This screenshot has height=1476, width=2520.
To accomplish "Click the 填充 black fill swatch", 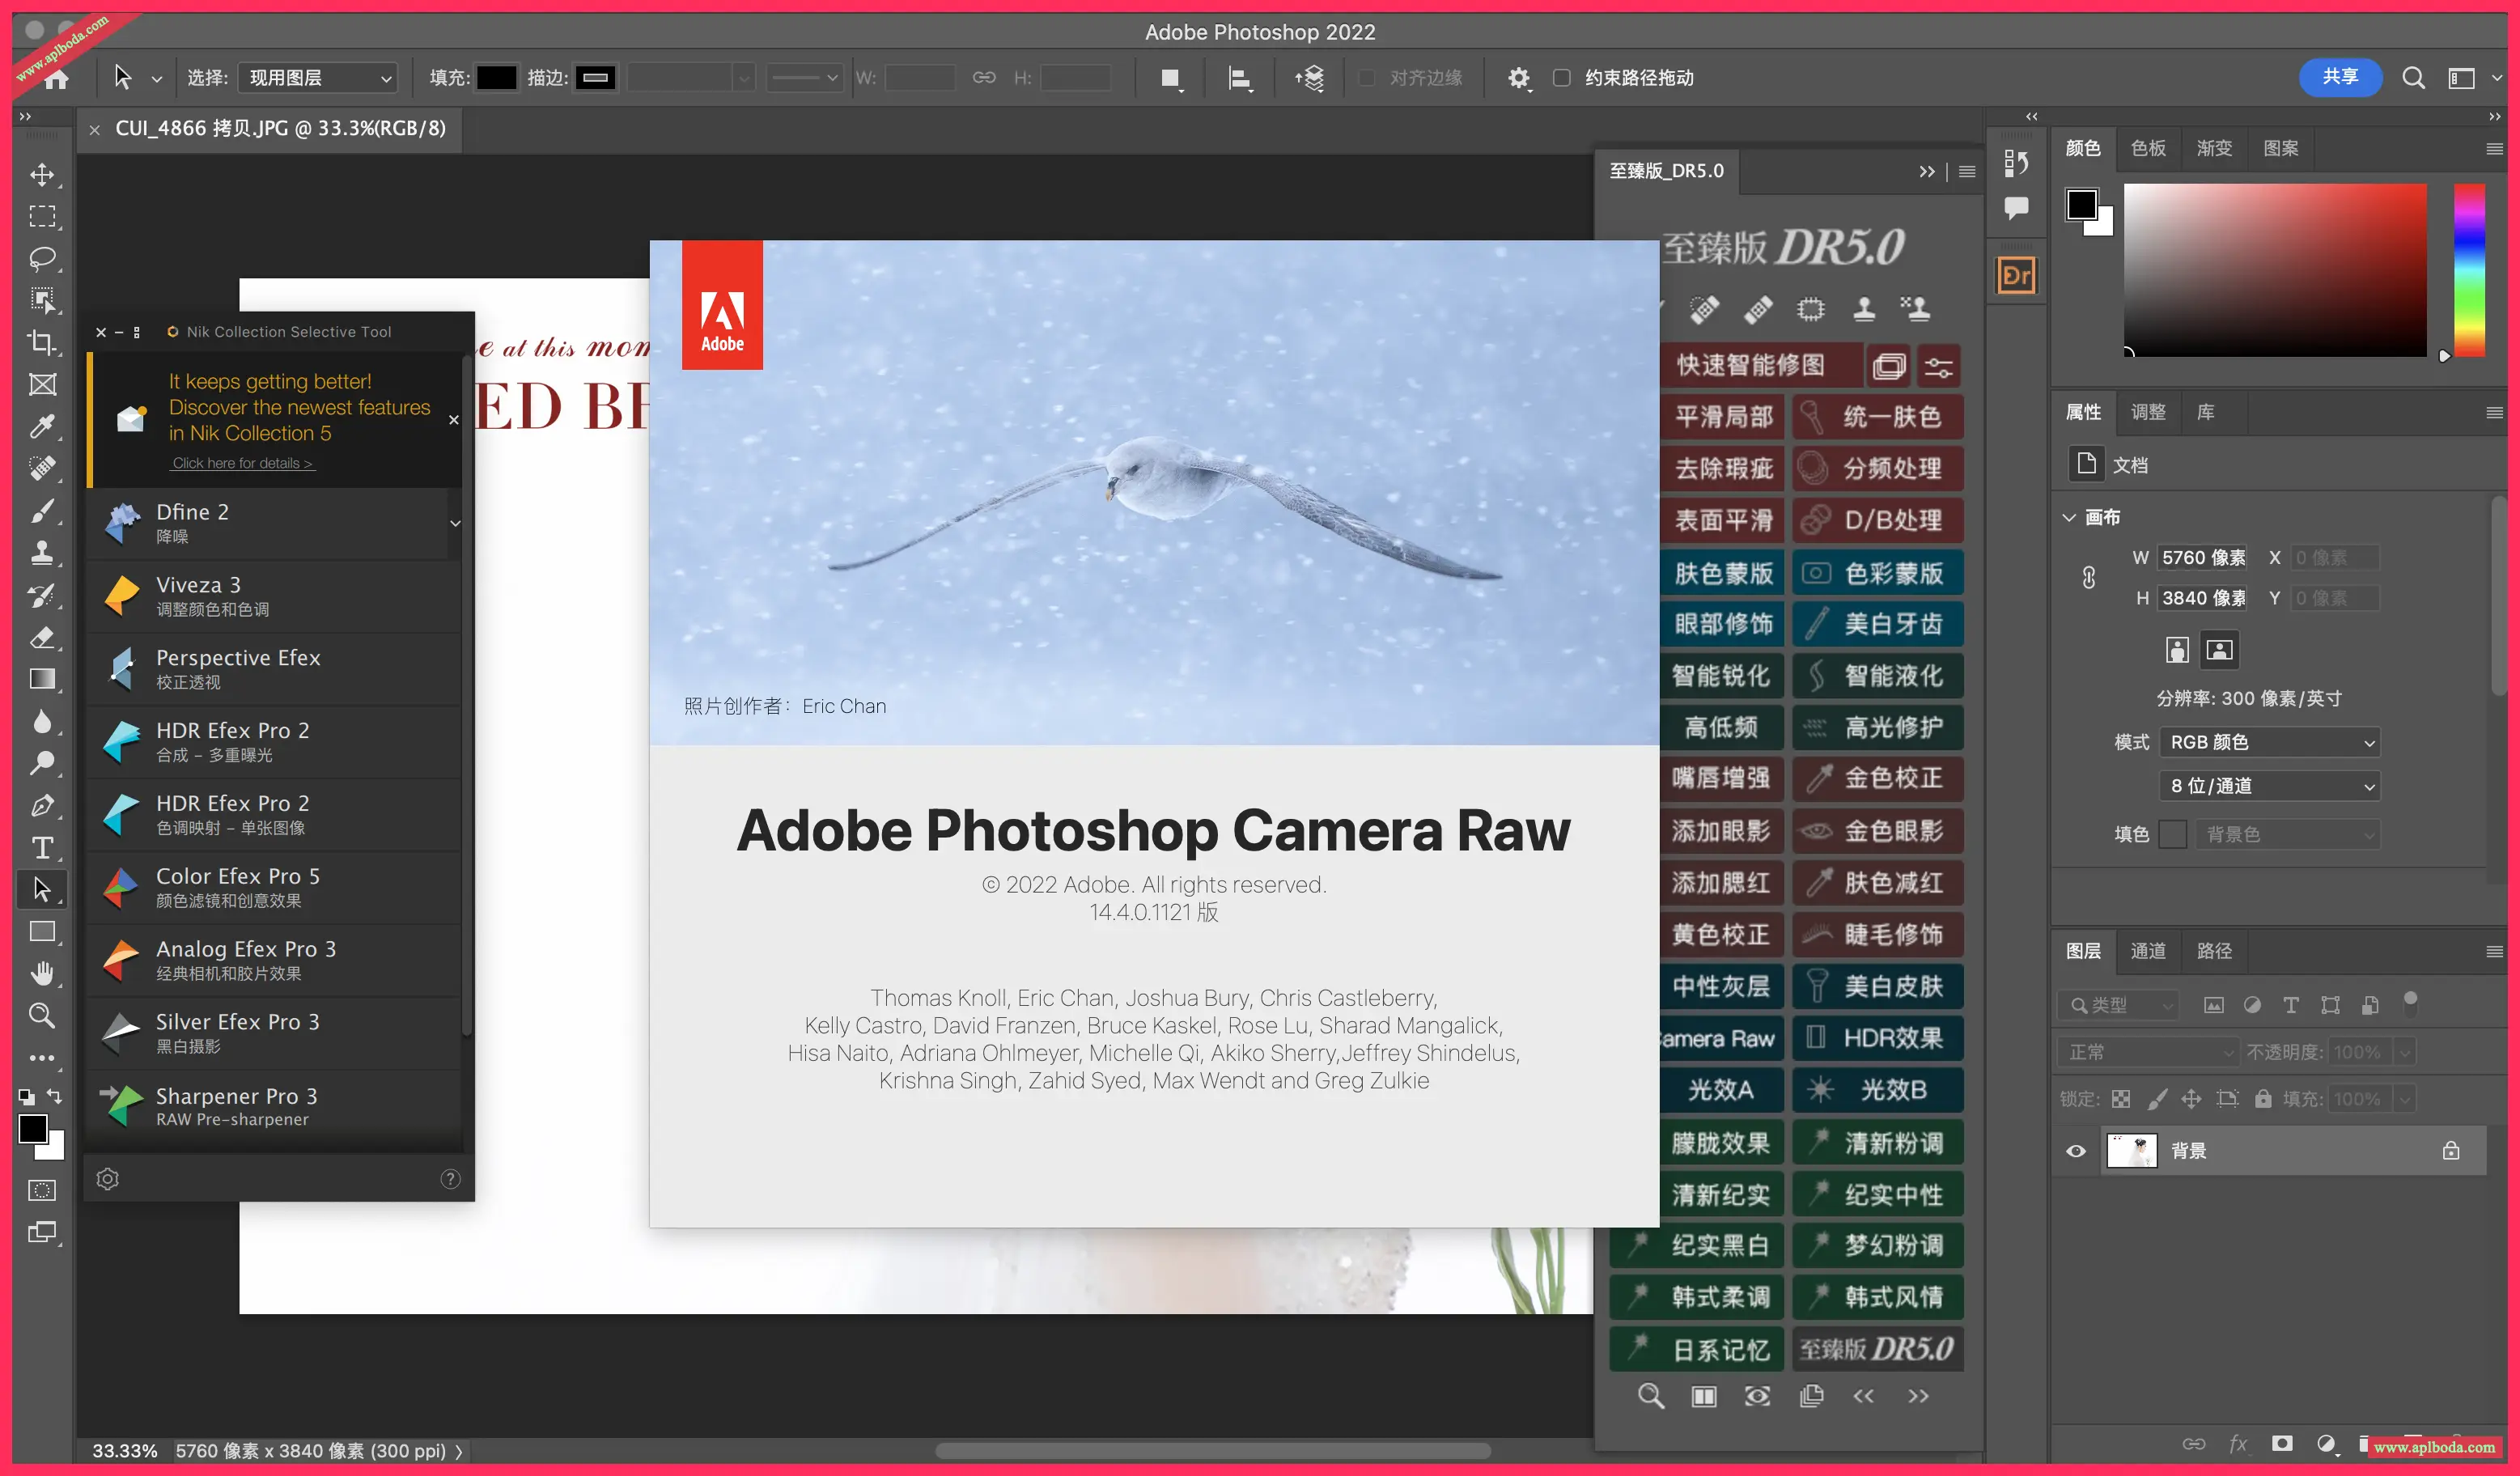I will click(x=496, y=78).
